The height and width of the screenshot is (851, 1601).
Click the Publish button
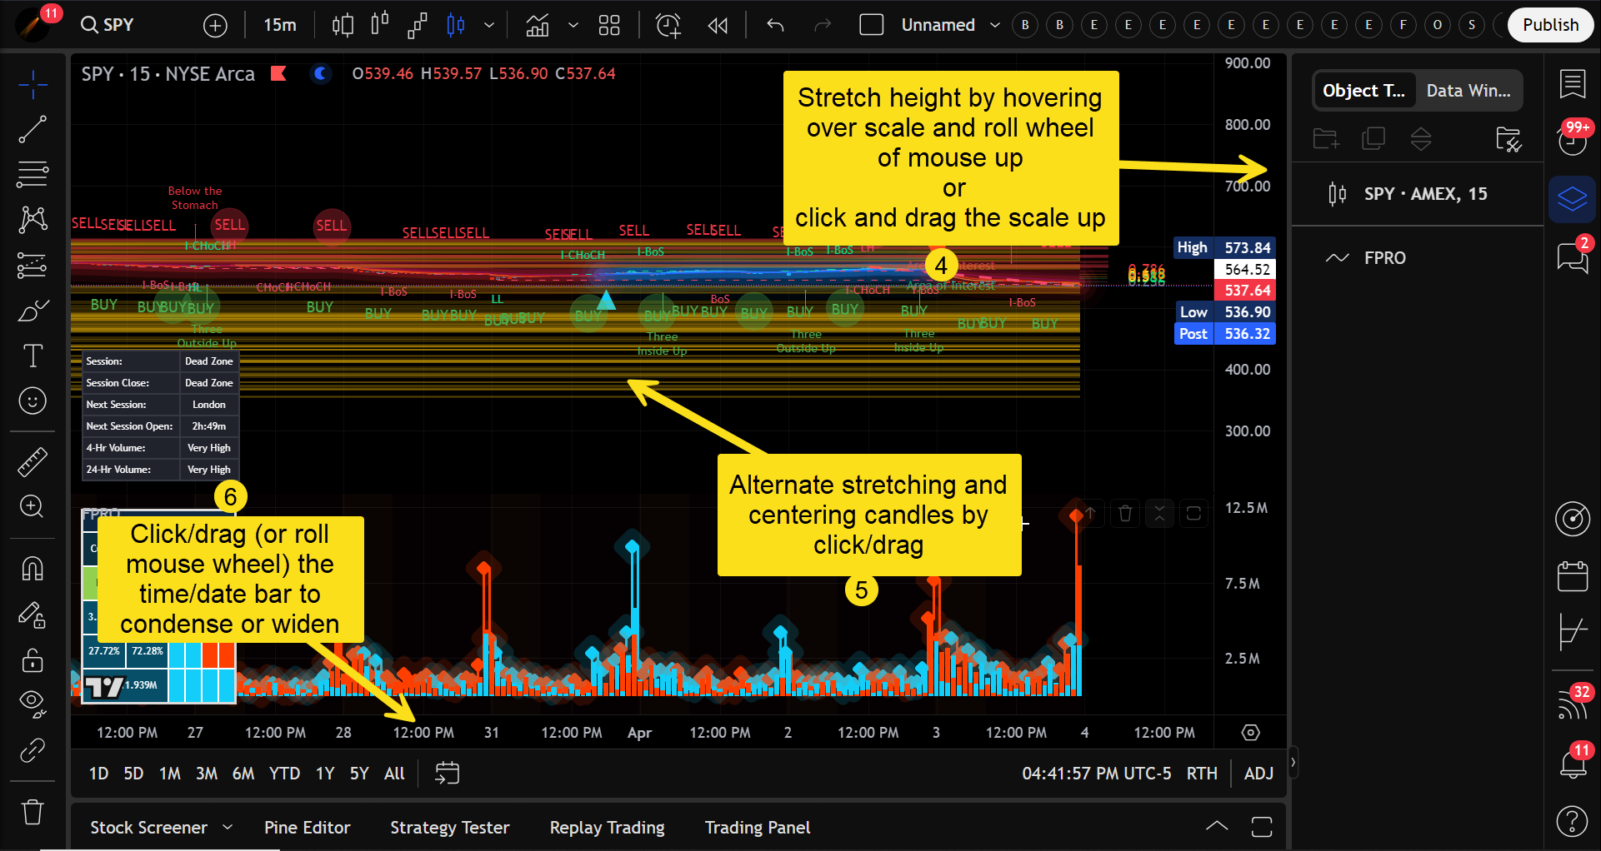[x=1550, y=25]
